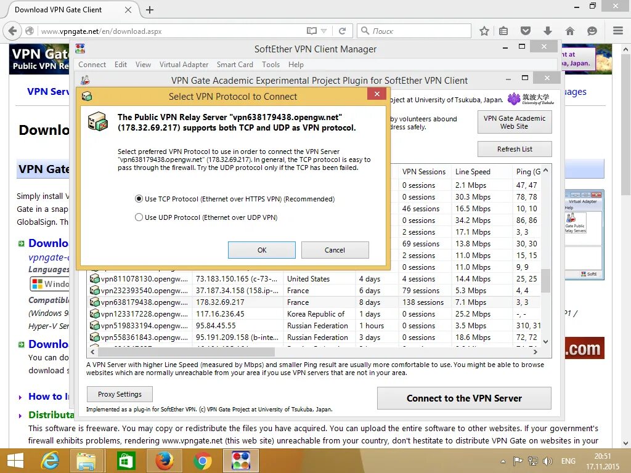Viewport: 631px width, 473px height.
Task: Open a new Firefox tab
Action: pos(150,10)
